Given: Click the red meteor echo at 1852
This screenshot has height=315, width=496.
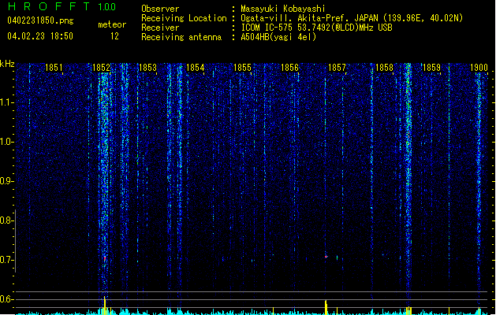Looking at the screenshot, I should [104, 259].
